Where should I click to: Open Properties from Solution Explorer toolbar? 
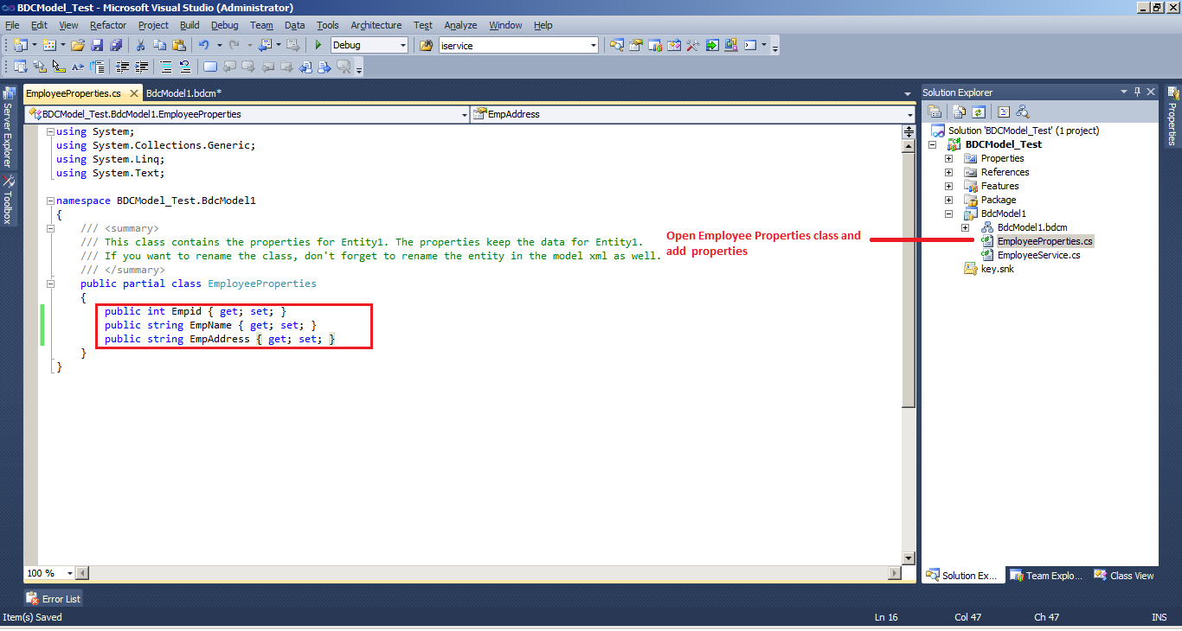pyautogui.click(x=935, y=112)
